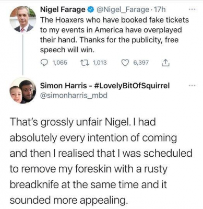Click the @simonharris_mbd handle
This screenshot has height=209, width=203.
coord(74,95)
